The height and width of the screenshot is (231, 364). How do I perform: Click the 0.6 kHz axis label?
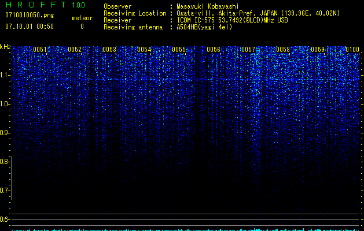(5, 219)
